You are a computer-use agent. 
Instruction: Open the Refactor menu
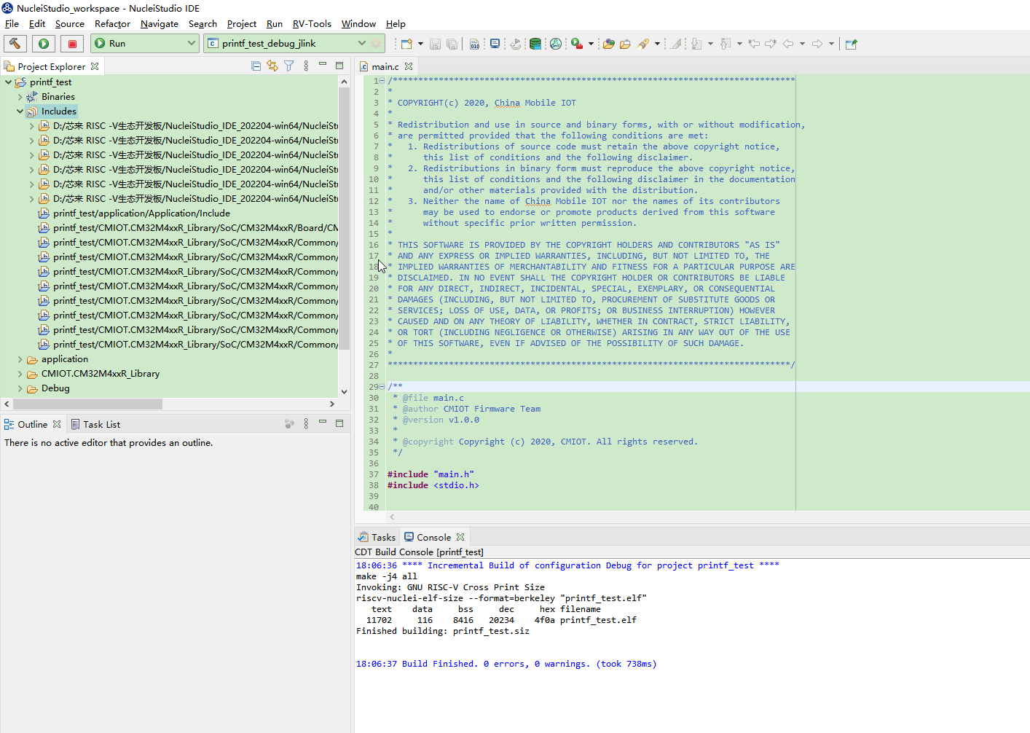coord(112,24)
